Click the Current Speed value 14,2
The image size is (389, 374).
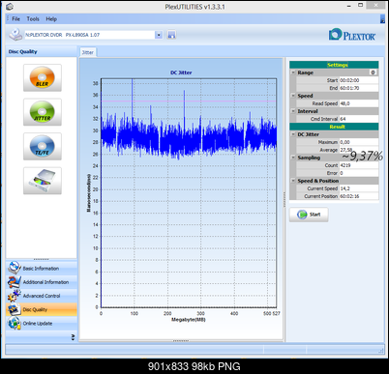pos(358,188)
